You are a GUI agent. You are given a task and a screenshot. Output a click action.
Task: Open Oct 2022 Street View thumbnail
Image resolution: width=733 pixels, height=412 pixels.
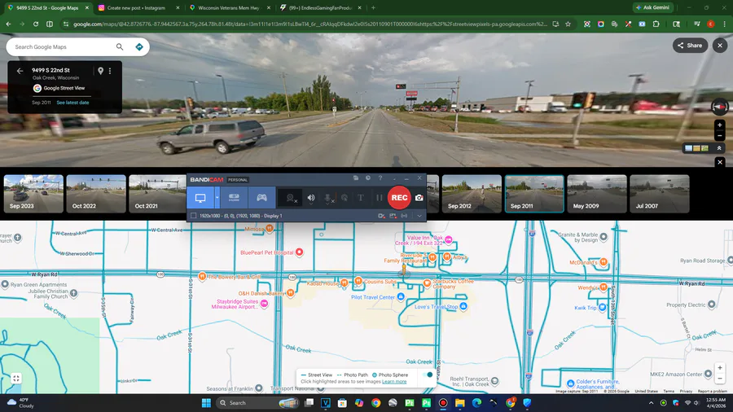tap(96, 194)
